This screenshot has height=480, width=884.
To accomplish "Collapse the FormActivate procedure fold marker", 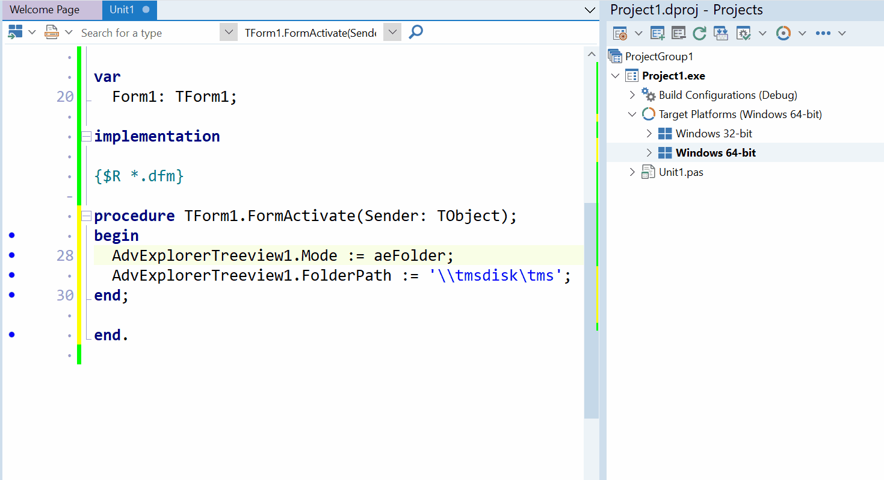I will coord(85,216).
